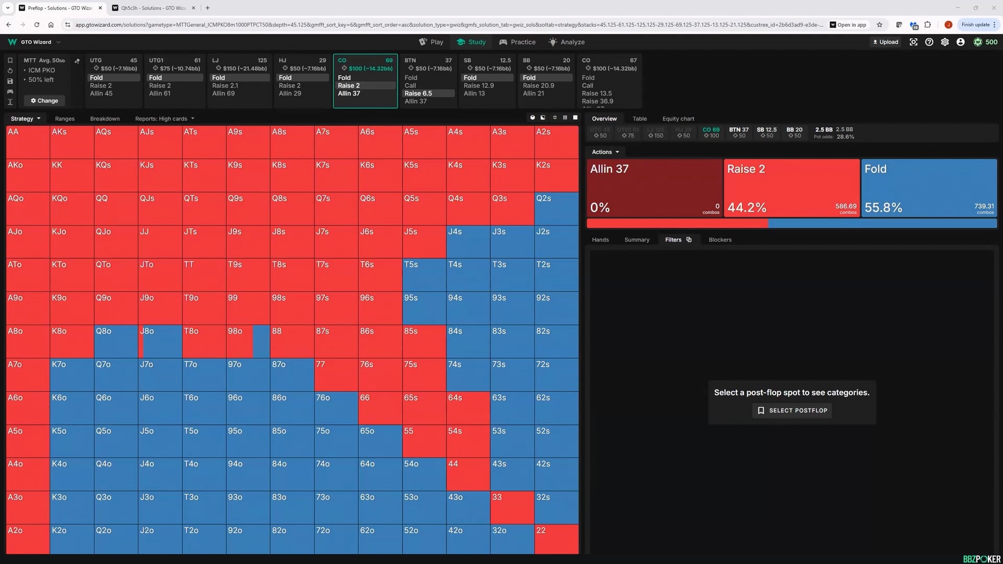Click the help question mark icon

(x=929, y=42)
